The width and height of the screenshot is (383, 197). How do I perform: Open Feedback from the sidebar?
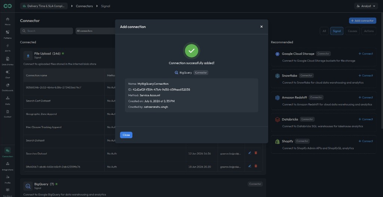[x=7, y=192]
